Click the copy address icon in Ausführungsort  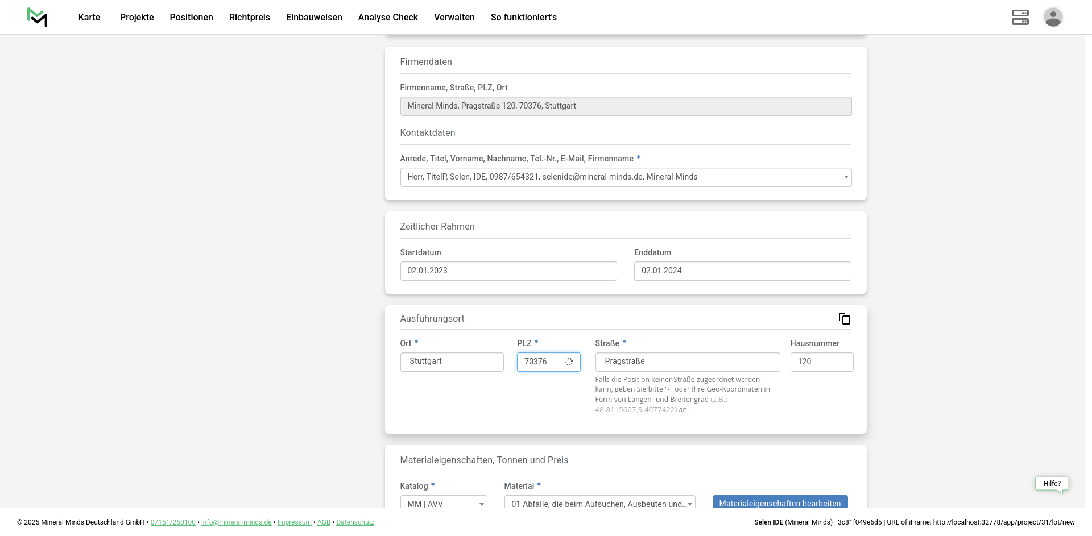coord(844,319)
